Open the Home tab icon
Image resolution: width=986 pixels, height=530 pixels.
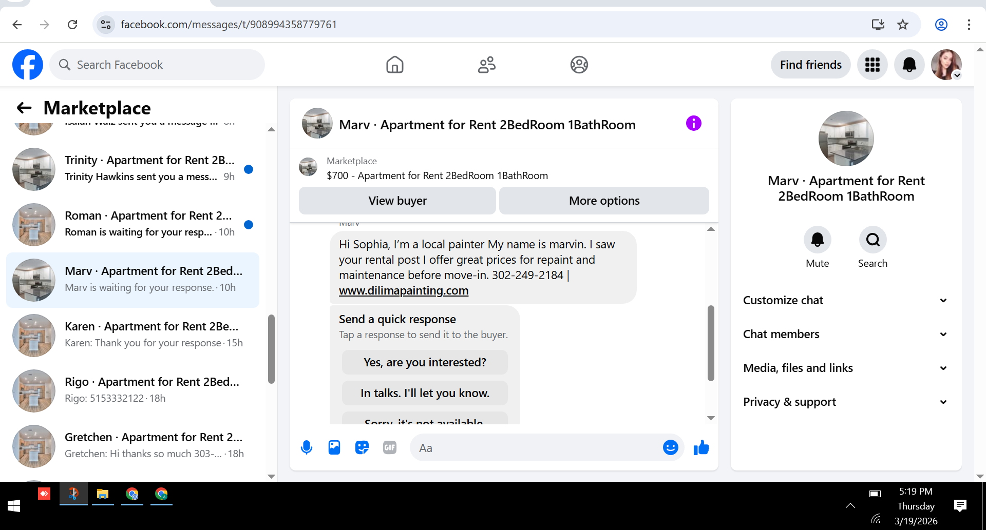pos(394,65)
